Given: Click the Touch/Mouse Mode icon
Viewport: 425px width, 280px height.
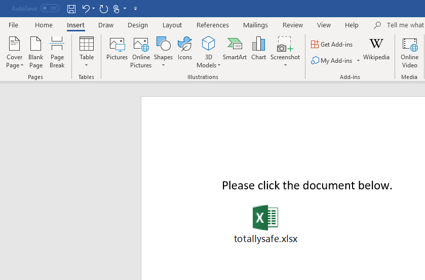Looking at the screenshot, I should click(117, 9).
